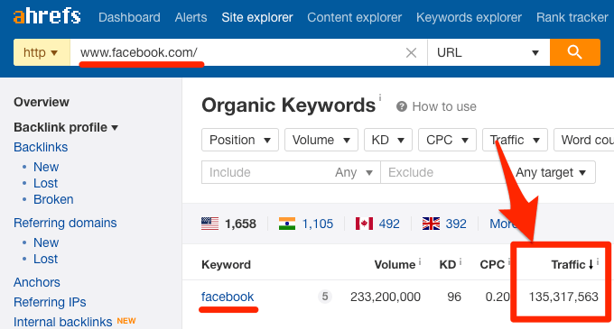The width and height of the screenshot is (614, 329).
Task: Open the Alerts menu item
Action: click(191, 17)
